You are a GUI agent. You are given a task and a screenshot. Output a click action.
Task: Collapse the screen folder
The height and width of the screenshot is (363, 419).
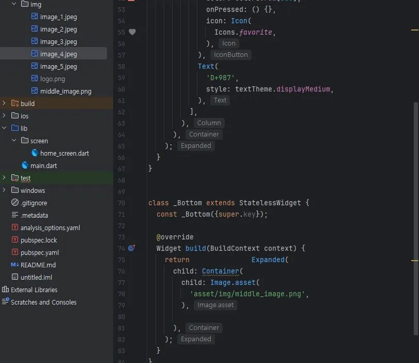(x=14, y=141)
